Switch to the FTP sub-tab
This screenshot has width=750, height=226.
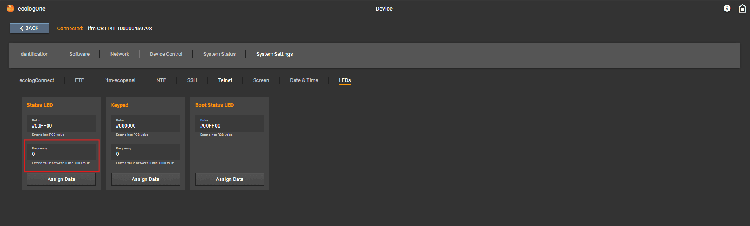(80, 80)
